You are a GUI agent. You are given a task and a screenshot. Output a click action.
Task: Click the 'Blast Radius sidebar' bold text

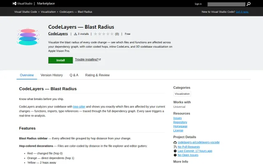[x=33, y=139]
